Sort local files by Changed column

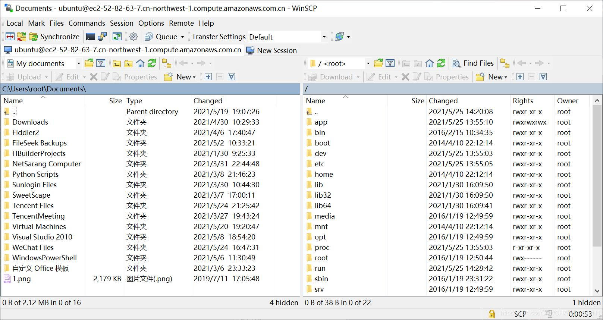point(233,101)
